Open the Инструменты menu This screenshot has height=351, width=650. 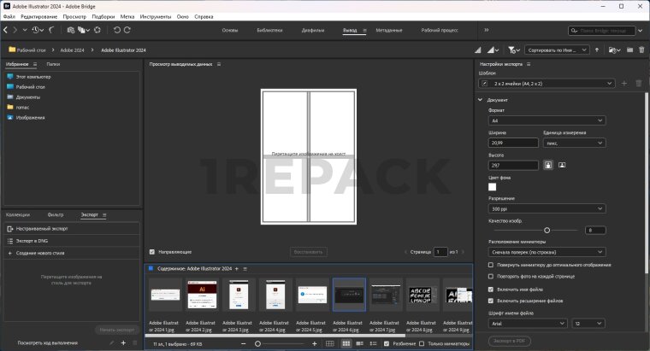pos(156,17)
